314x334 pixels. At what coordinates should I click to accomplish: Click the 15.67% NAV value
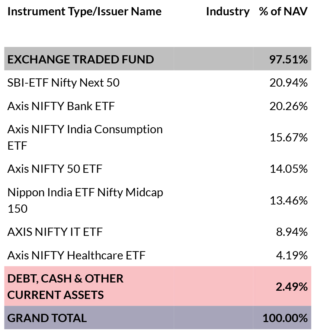click(x=289, y=137)
